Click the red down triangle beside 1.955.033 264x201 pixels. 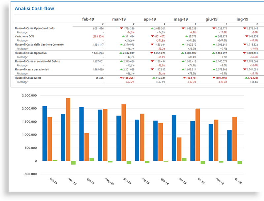183,28
